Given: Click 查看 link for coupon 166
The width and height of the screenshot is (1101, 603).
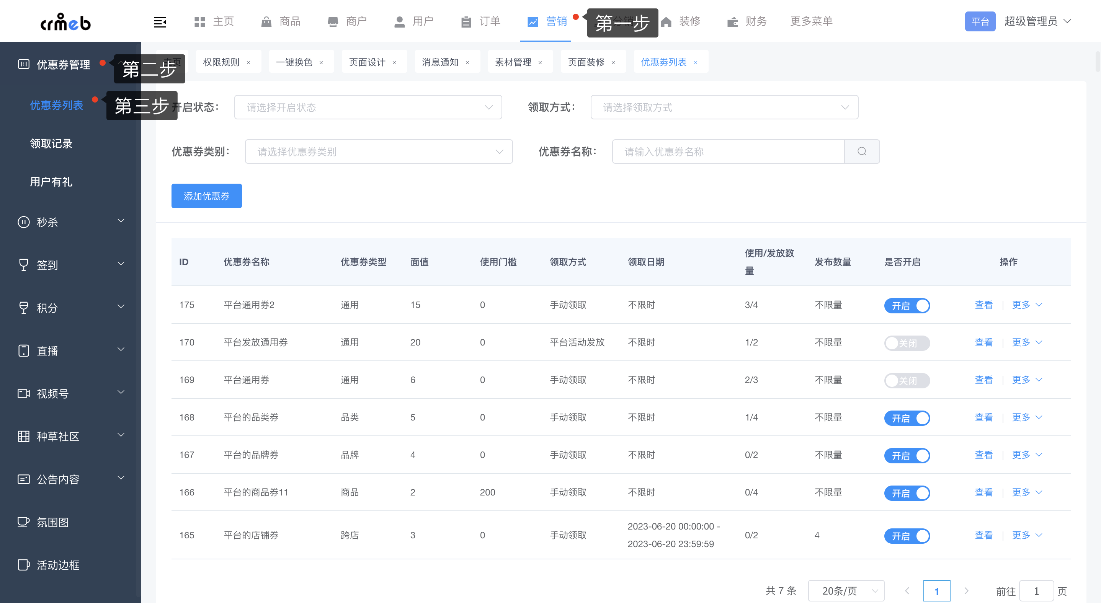Looking at the screenshot, I should (x=983, y=492).
